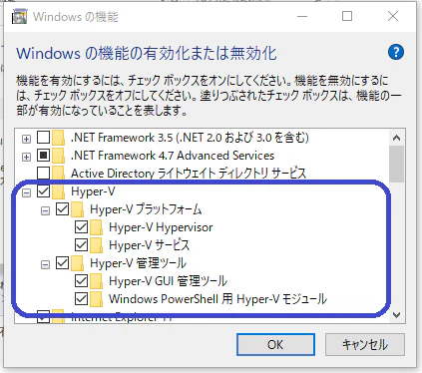Select .NET Framework 4.7 Advanced Services label
The width and height of the screenshot is (422, 373).
pyautogui.click(x=173, y=156)
